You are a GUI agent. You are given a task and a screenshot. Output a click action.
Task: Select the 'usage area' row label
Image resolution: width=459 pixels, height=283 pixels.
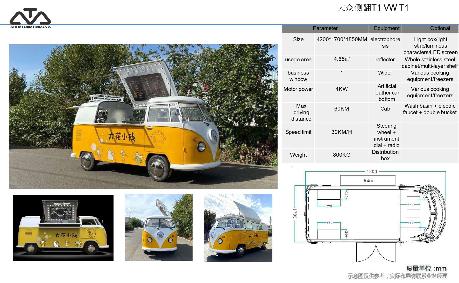point(298,60)
